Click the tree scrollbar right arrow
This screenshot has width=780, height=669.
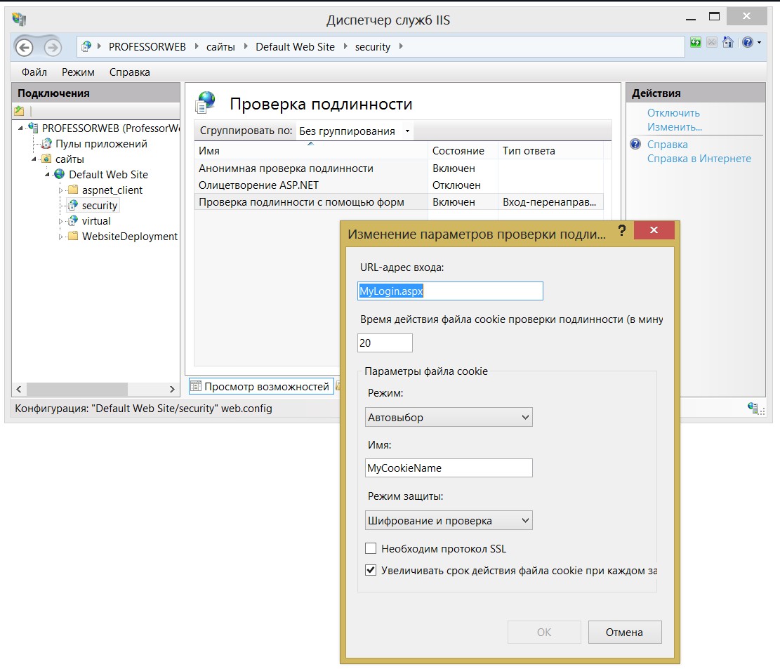point(172,389)
